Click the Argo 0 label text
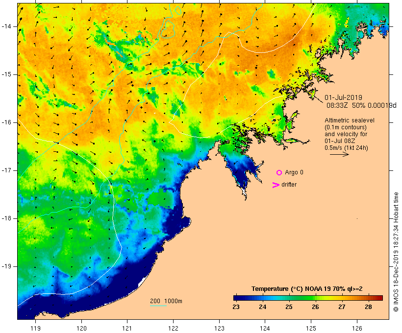402x333 pixels. click(x=294, y=172)
